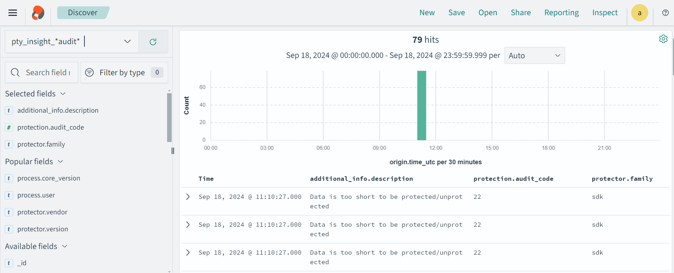This screenshot has height=273, width=674.
Task: Click the Filter by type icon
Action: (90, 72)
